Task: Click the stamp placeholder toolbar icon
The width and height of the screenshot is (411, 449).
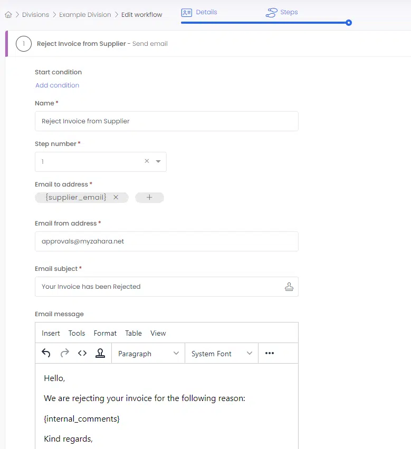Action: (100, 353)
